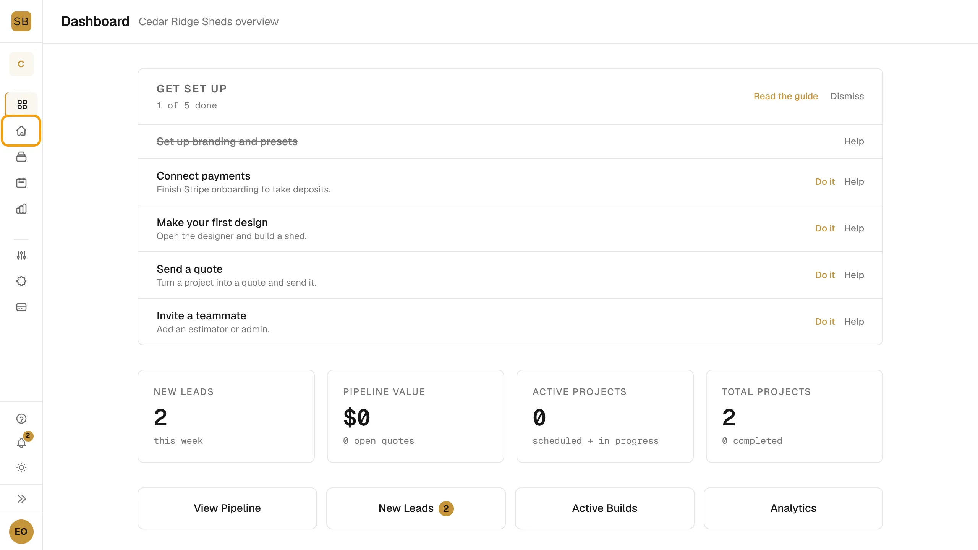Open the sliders presets icon
Viewport: 978px width, 550px height.
[x=21, y=255]
